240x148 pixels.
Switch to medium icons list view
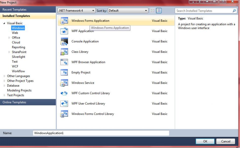click(159, 11)
